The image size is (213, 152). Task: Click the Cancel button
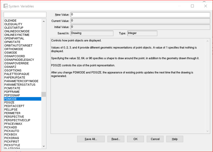click(155, 139)
